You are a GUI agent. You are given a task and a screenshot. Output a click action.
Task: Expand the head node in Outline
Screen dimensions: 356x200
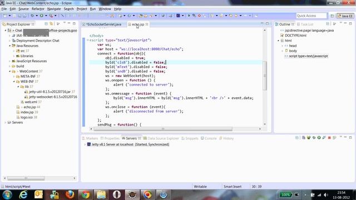(282, 46)
